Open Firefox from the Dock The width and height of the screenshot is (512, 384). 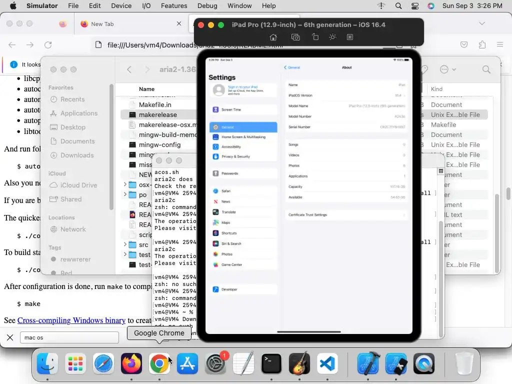(x=131, y=363)
